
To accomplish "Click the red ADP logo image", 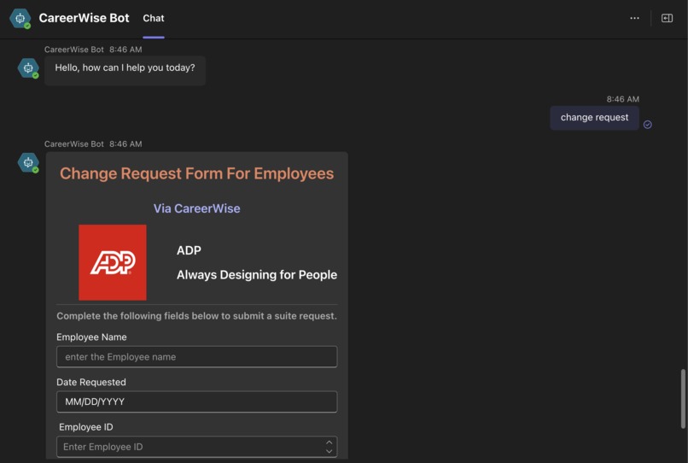I will pyautogui.click(x=113, y=262).
